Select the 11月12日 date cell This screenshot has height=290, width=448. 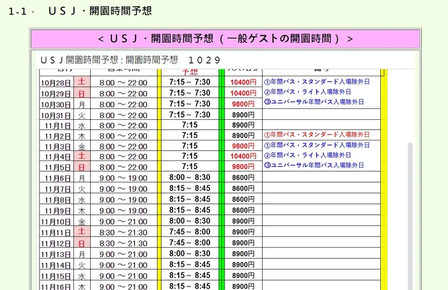pyautogui.click(x=56, y=243)
